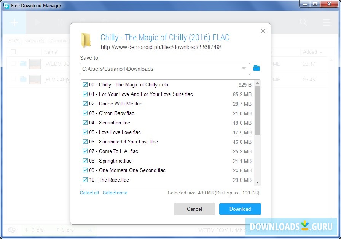Click the folder icon in the FLV row
Screen dimensions: 341x239
click(23, 80)
